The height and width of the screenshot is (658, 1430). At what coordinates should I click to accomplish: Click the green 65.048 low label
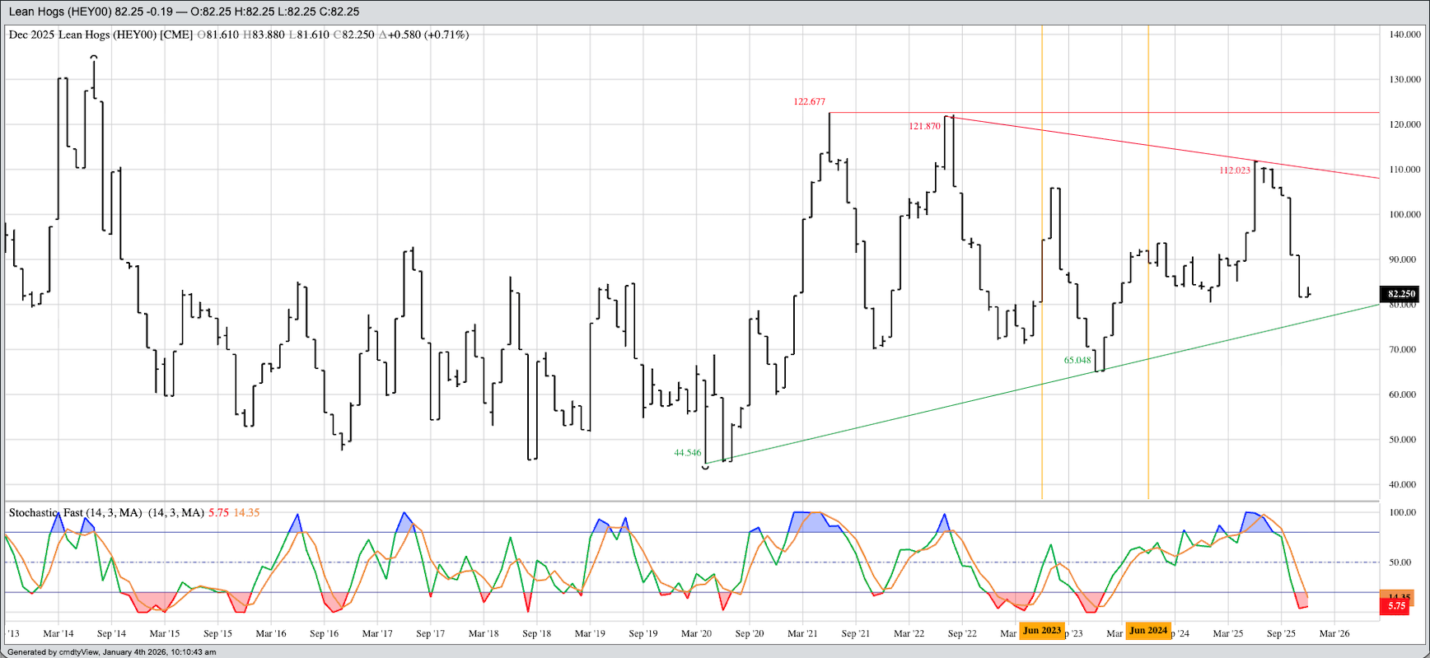(x=1077, y=361)
